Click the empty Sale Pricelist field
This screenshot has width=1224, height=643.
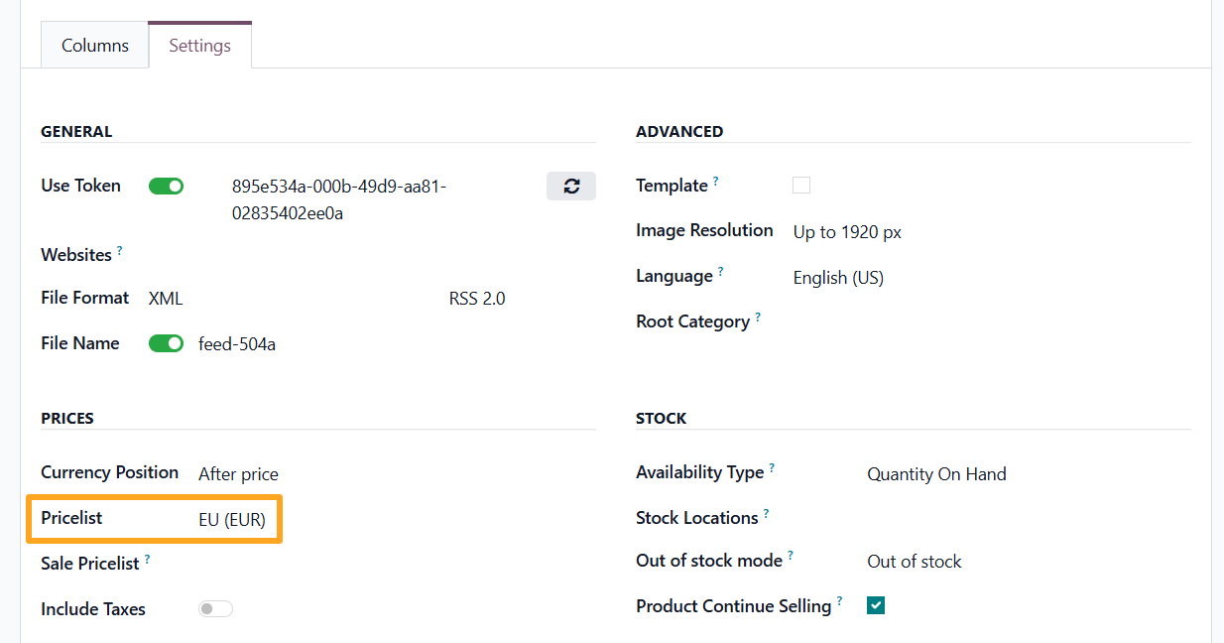[x=397, y=564]
